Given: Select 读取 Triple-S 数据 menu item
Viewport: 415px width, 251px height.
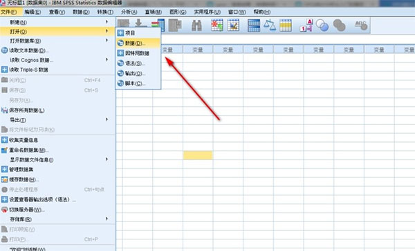Looking at the screenshot, I should pyautogui.click(x=57, y=70).
